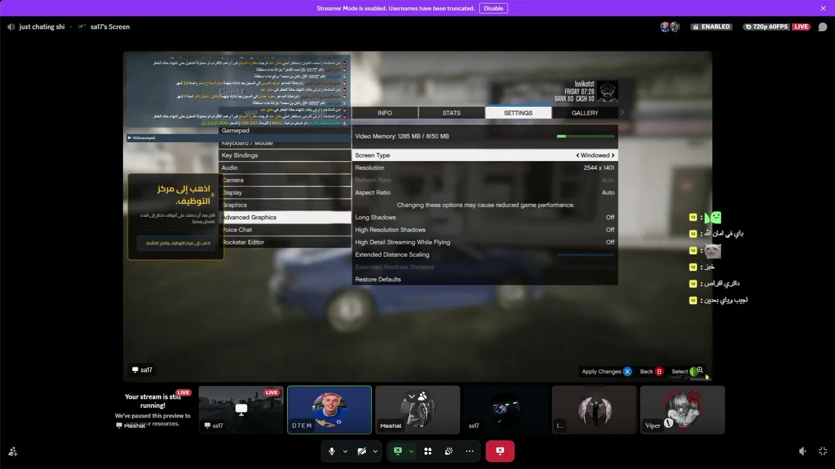Click the next-tab arrow beside GALLERY
This screenshot has height=469, width=835.
coord(622,113)
